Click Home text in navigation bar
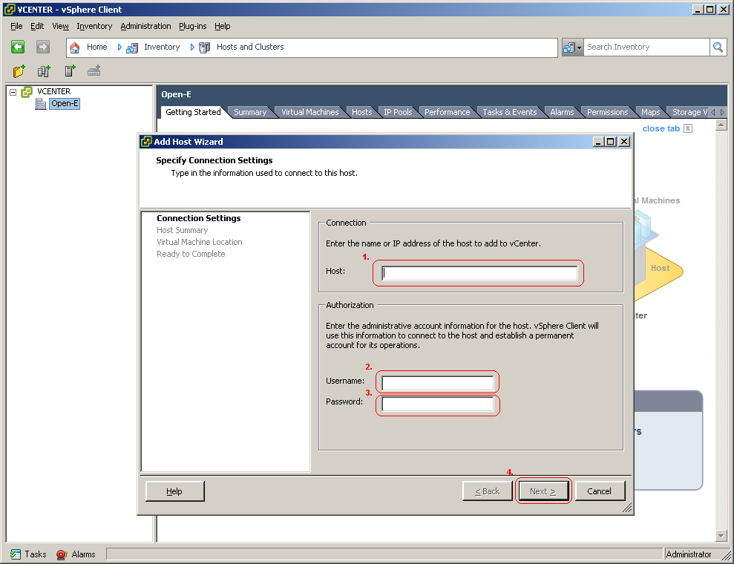Image resolution: width=734 pixels, height=564 pixels. pyautogui.click(x=97, y=47)
